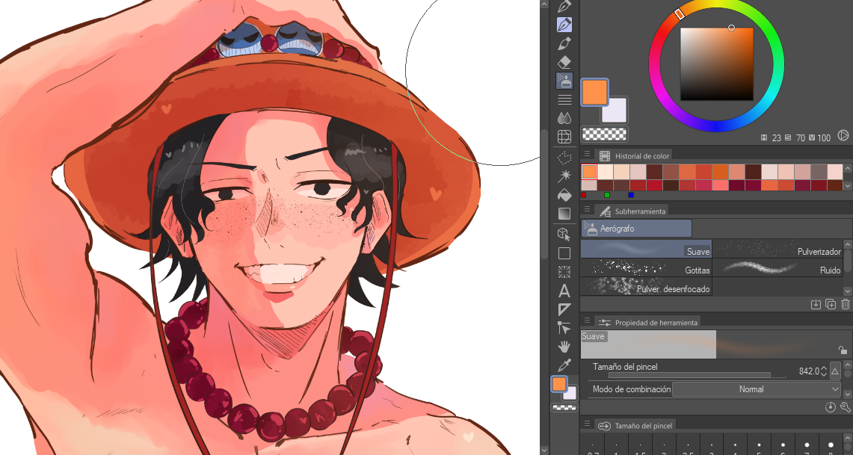Viewport: 853px width, 455px height.
Task: Select the Eyedropper tool
Action: 564,365
